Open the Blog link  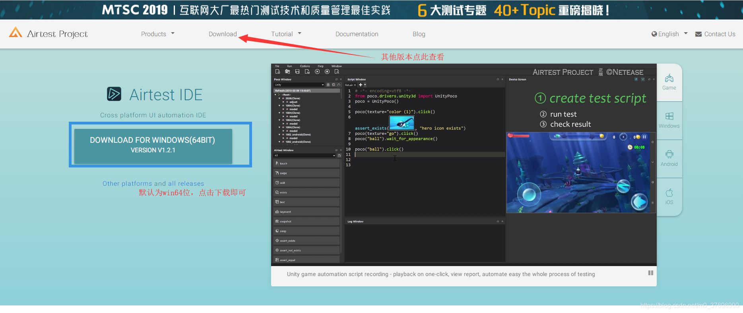419,34
